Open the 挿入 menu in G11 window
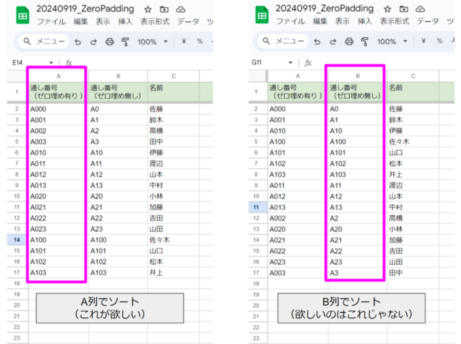 click(365, 21)
